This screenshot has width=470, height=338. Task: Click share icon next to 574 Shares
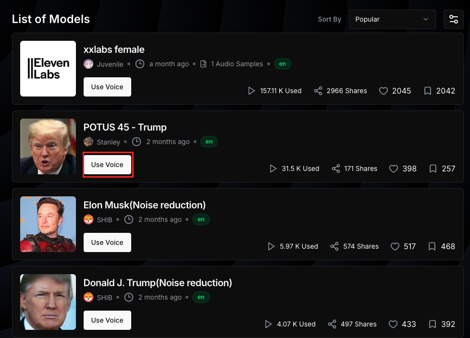click(334, 246)
